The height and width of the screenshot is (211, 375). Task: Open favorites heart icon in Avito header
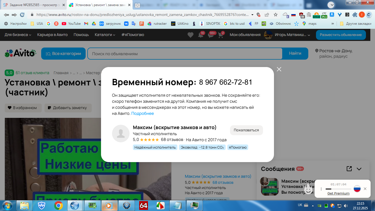(x=191, y=35)
